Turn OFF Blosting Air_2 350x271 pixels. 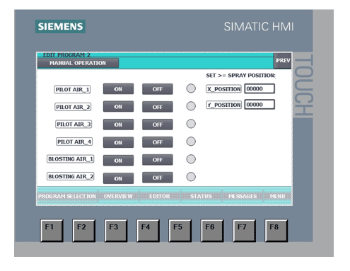[158, 178]
